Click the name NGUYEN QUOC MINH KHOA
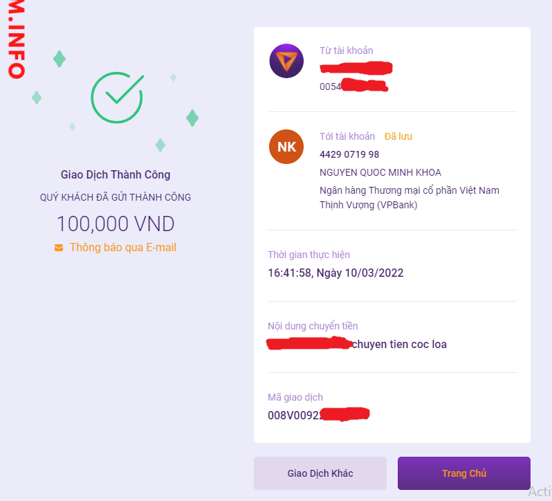552x501 pixels. pyautogui.click(x=380, y=172)
